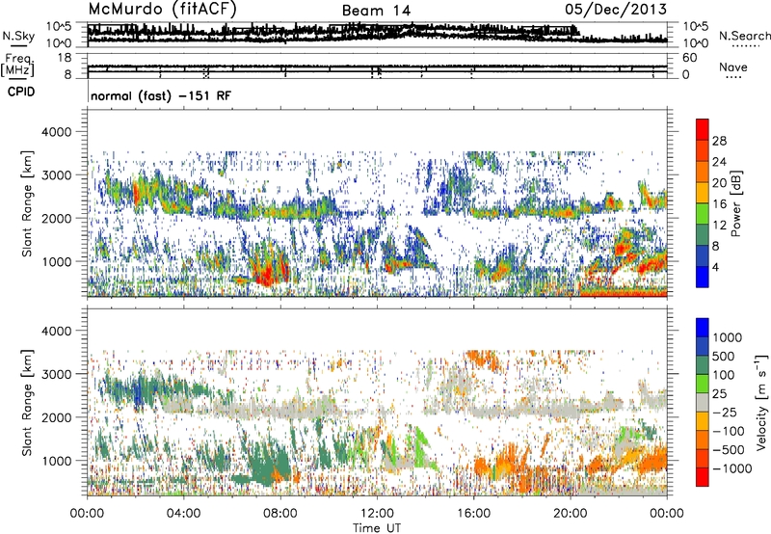The width and height of the screenshot is (771, 534).
Task: Click the 20:00 time tick label
Action: click(571, 514)
